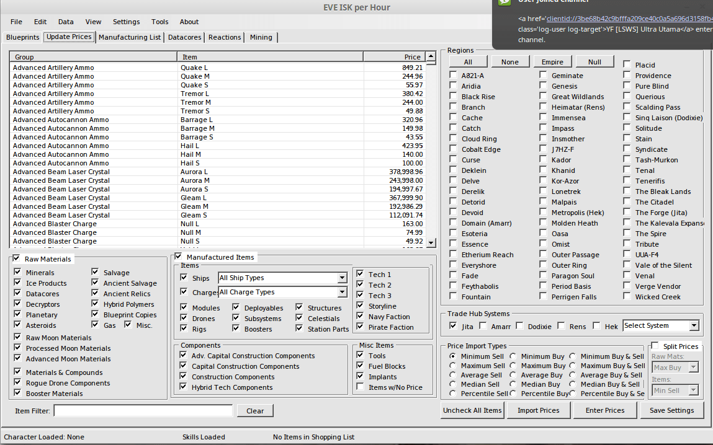Viewport: 713px width, 445px height.
Task: Choose the Percentile Buy & Sell option
Action: tap(573, 394)
